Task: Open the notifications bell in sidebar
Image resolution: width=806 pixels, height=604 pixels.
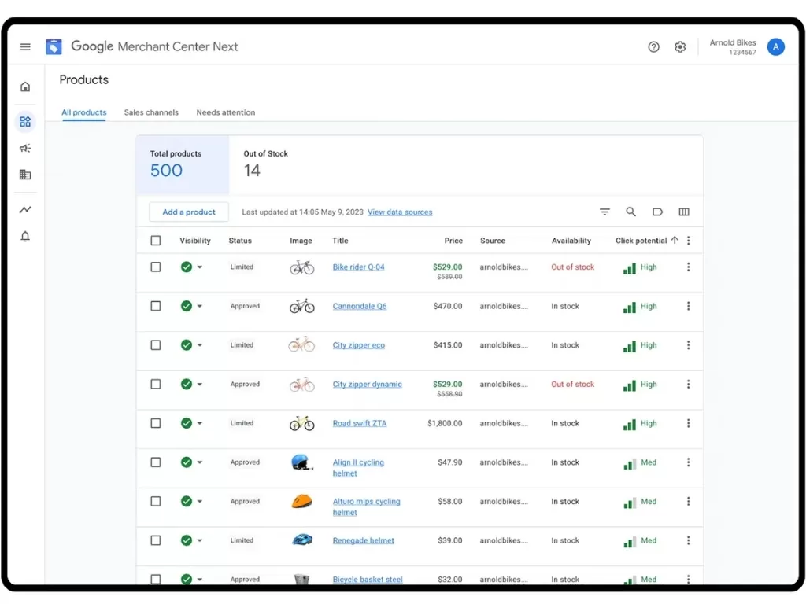Action: (25, 236)
